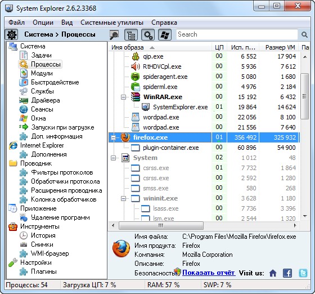Open Доп. информация in the sidebar
Viewport: 315px width, 294px height.
coord(57,136)
